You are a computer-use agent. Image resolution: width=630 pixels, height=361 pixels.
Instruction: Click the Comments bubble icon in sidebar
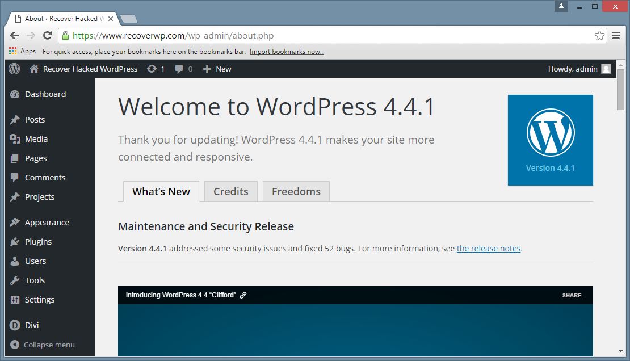coord(15,178)
